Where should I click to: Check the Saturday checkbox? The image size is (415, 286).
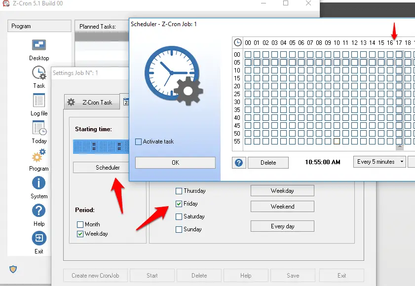point(179,216)
